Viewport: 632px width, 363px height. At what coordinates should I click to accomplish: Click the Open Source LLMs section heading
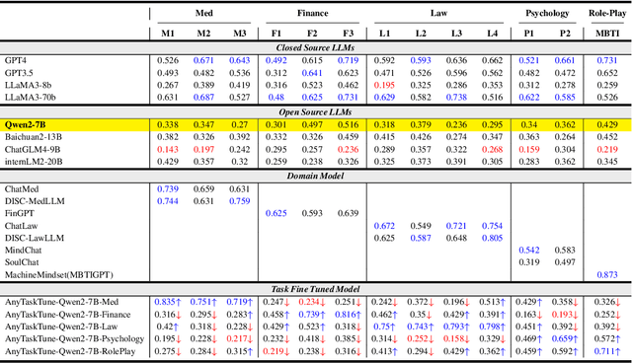pyautogui.click(x=315, y=111)
